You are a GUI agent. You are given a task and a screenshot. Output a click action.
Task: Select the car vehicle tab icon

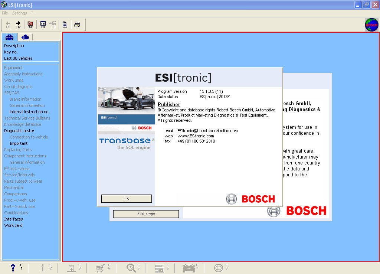9,37
